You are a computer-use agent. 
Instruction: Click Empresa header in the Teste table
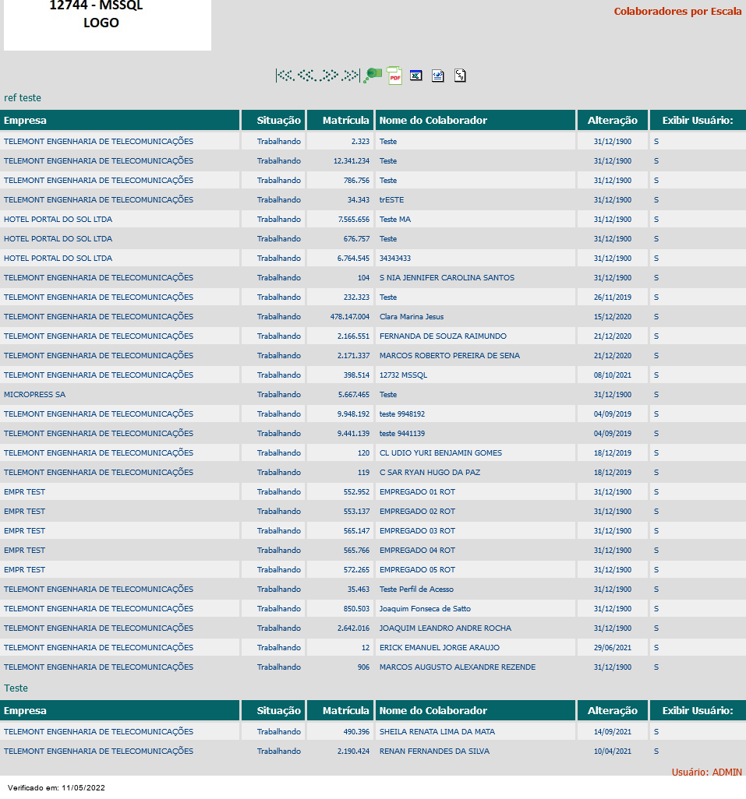25,710
